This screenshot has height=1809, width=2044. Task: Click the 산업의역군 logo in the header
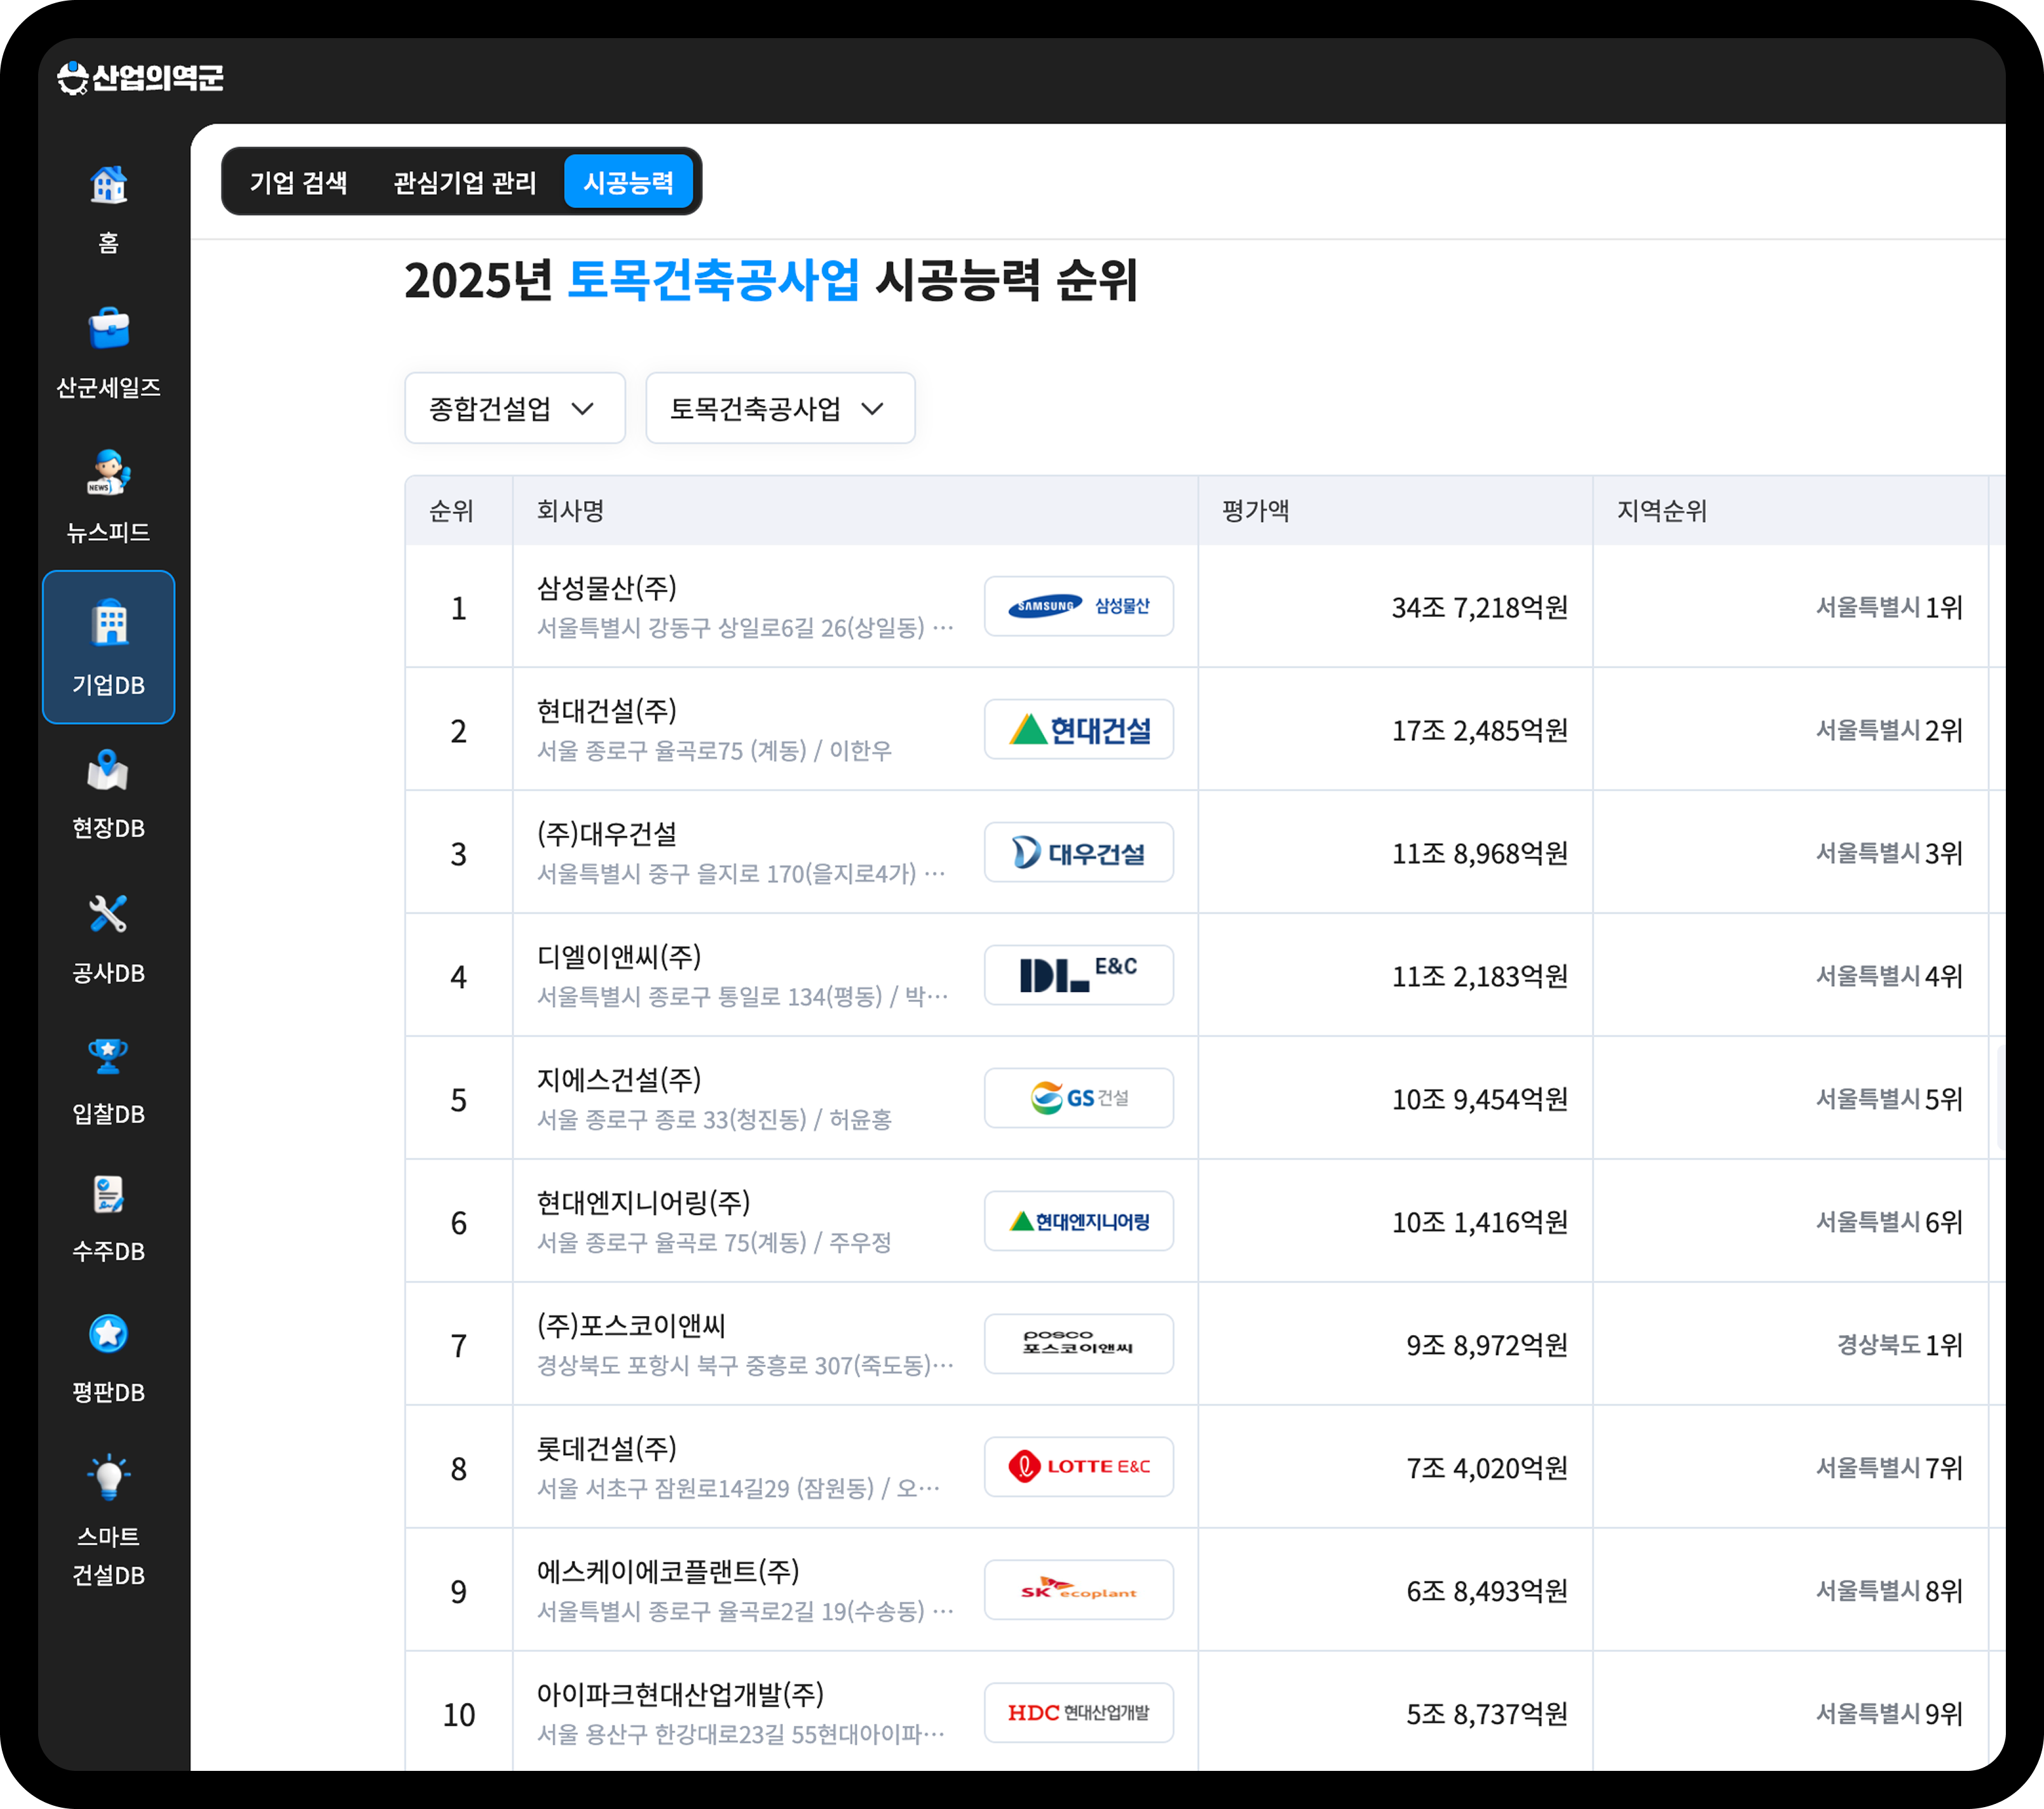[140, 77]
